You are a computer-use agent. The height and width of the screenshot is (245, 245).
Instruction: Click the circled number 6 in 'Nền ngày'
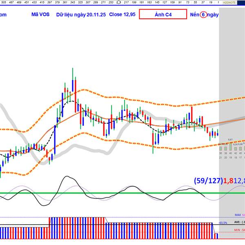tap(203, 15)
